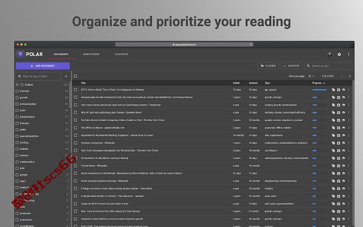Tick the select-all documents checkbox

pyautogui.click(x=75, y=76)
